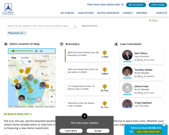Zoom out on the map
The image size is (169, 135).
click(52, 102)
